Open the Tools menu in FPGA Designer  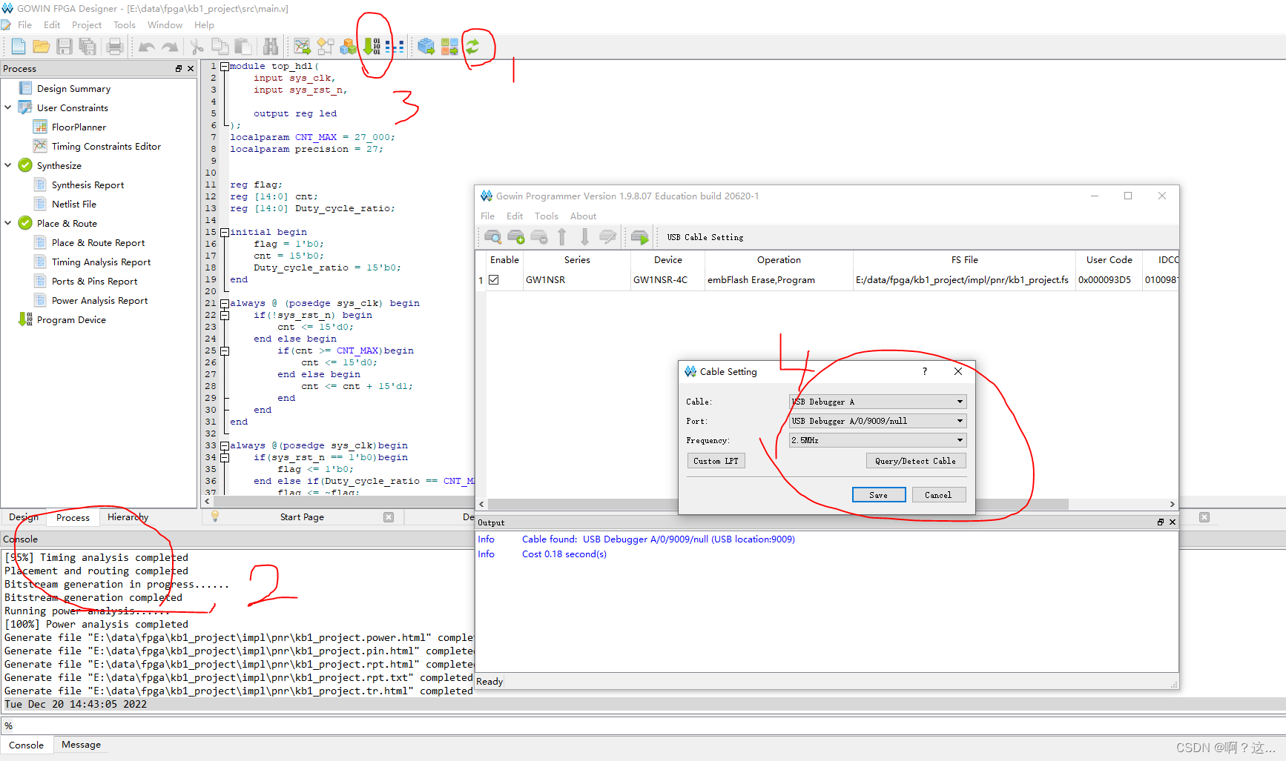125,25
